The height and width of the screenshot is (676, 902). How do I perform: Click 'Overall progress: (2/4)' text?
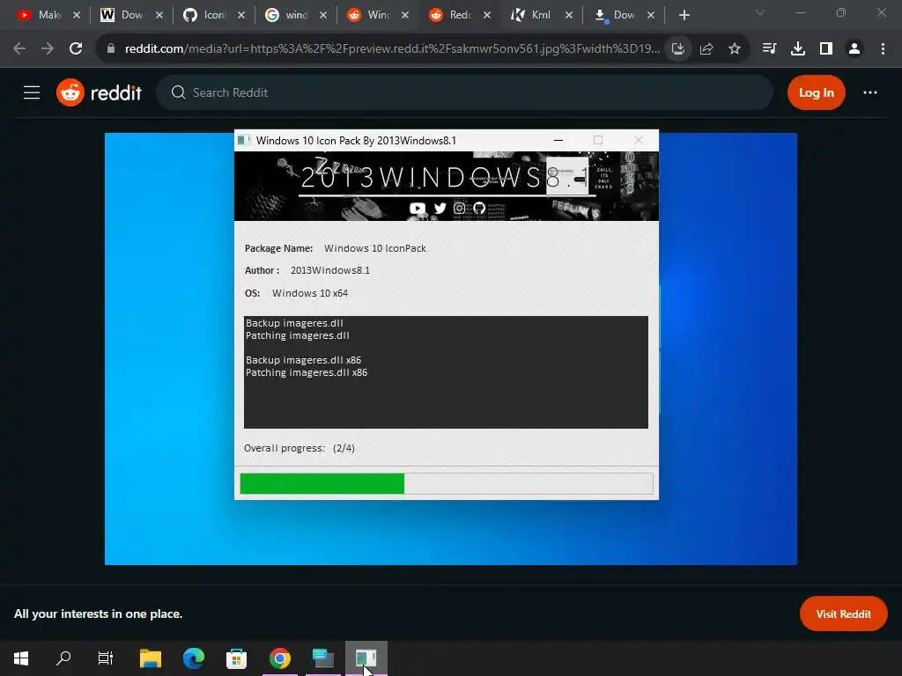(299, 448)
